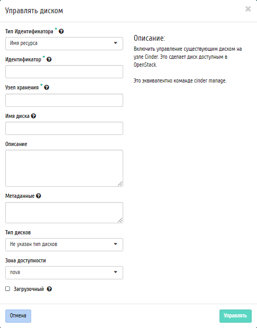Expand the Тип дисков dropdown
This screenshot has height=328, width=257.
click(64, 244)
